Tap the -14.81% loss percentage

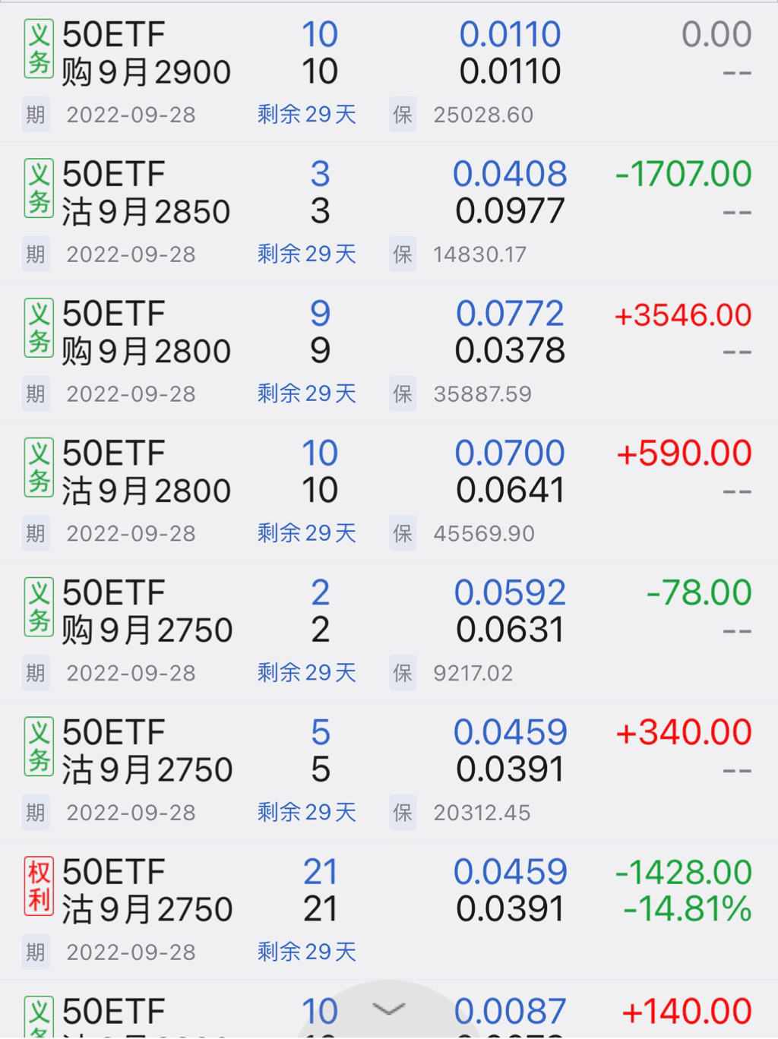click(x=687, y=910)
